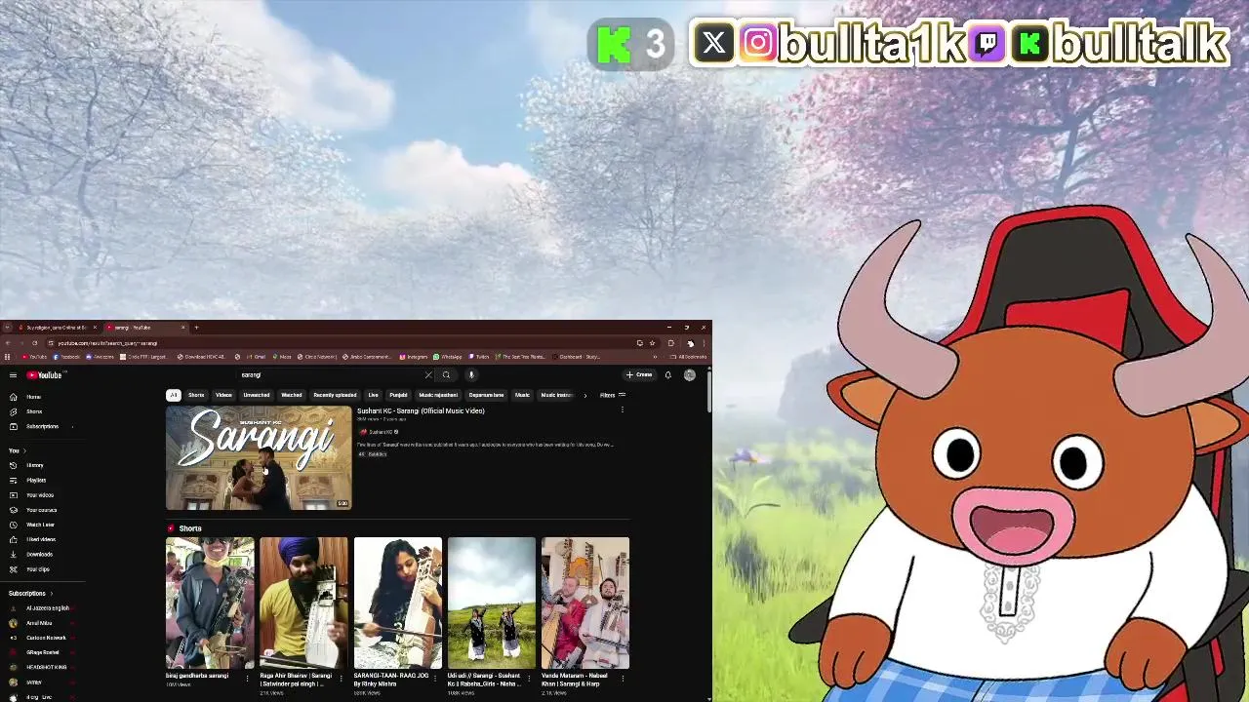1249x702 pixels.
Task: Open the binaj gandharba sarangi short
Action: pyautogui.click(x=210, y=603)
